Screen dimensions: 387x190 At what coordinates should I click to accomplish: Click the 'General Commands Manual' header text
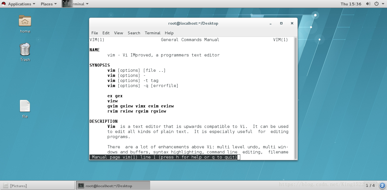click(190, 40)
